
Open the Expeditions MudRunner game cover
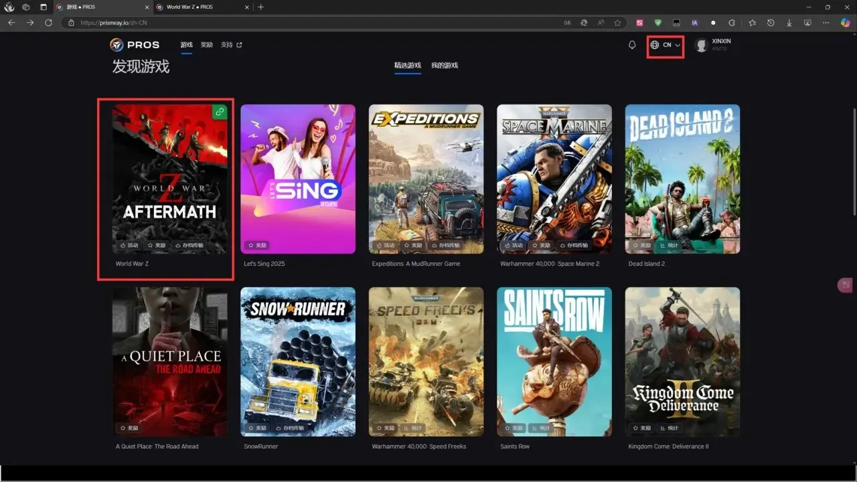[x=426, y=179]
